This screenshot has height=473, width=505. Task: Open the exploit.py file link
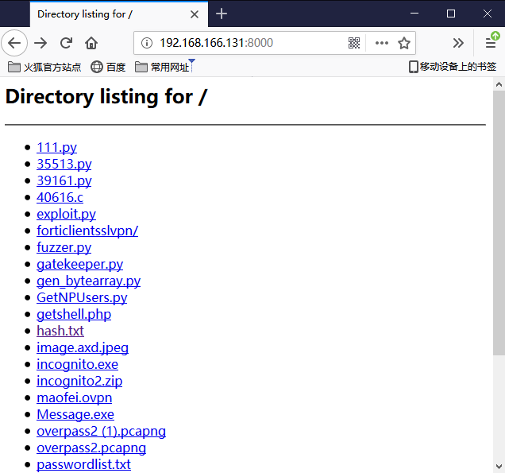pyautogui.click(x=66, y=214)
